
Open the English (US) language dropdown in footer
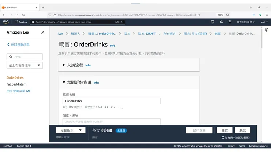[24, 146]
